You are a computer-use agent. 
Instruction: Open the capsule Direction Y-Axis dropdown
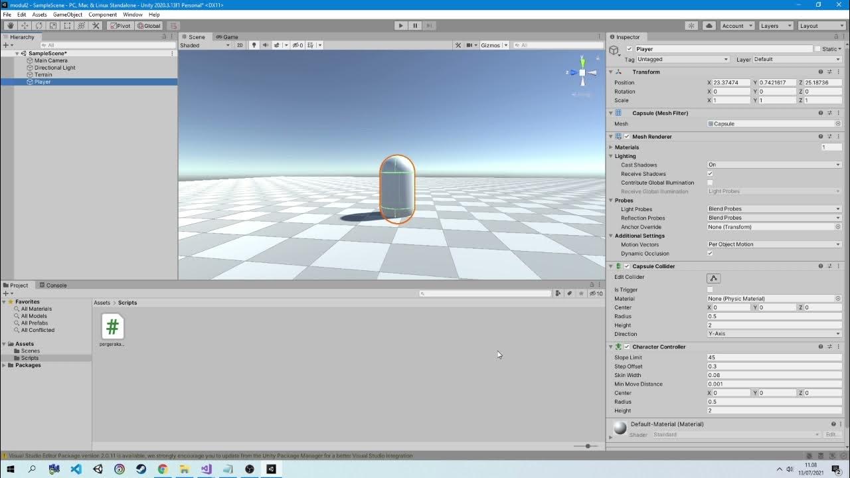coord(774,334)
